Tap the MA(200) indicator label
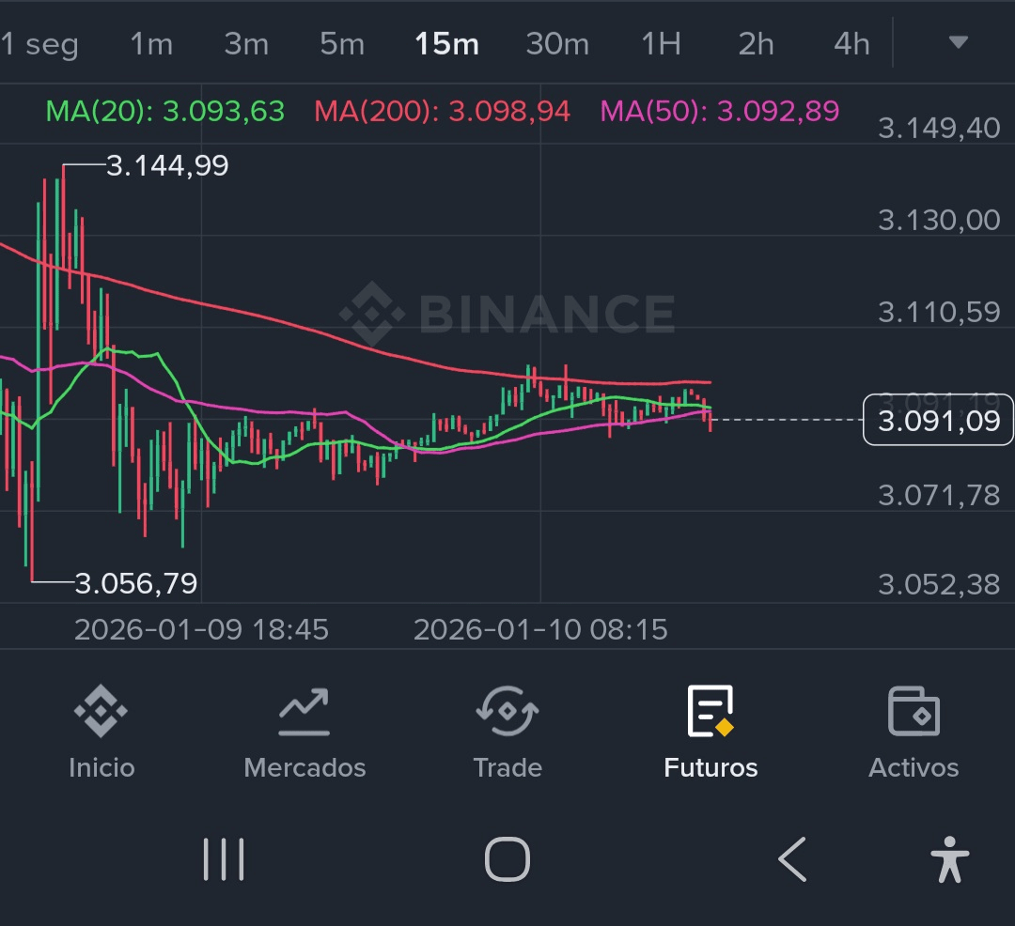The width and height of the screenshot is (1015, 926). tap(442, 112)
